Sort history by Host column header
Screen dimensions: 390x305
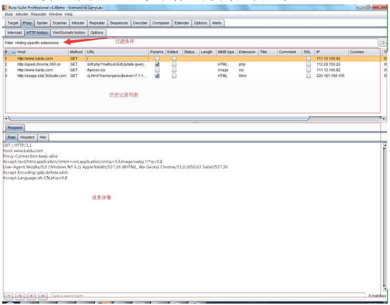pos(42,52)
